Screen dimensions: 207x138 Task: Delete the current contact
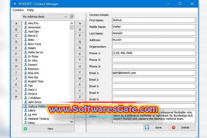pyautogui.click(x=183, y=128)
